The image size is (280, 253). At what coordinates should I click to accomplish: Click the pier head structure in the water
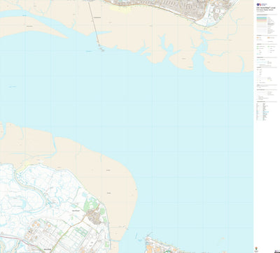(101, 49)
